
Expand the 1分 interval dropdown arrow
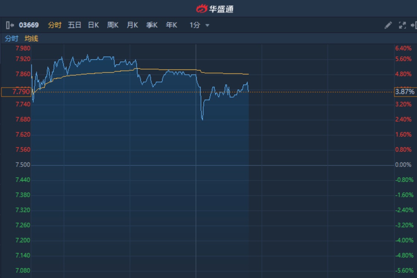tap(208, 25)
